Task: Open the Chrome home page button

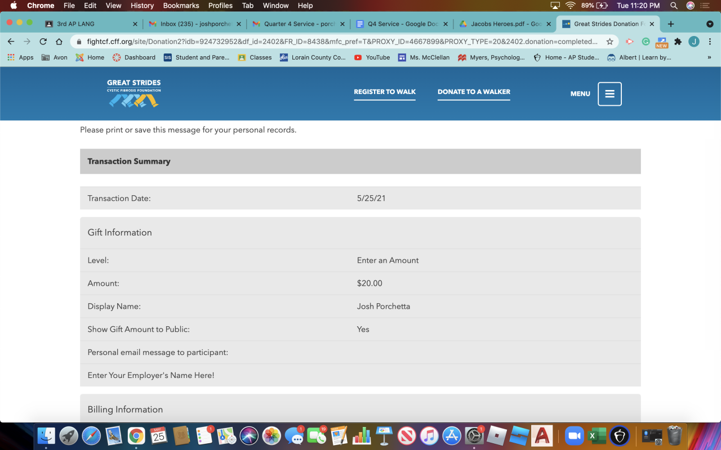Action: click(x=59, y=42)
